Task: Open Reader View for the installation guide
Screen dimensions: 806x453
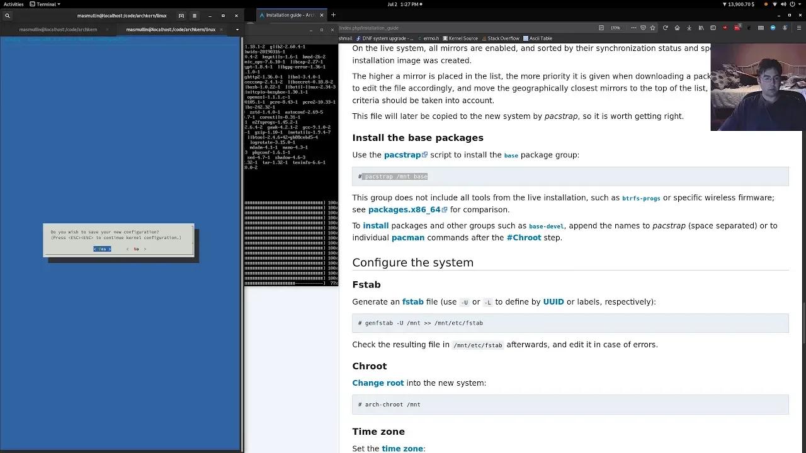Action: click(x=601, y=28)
